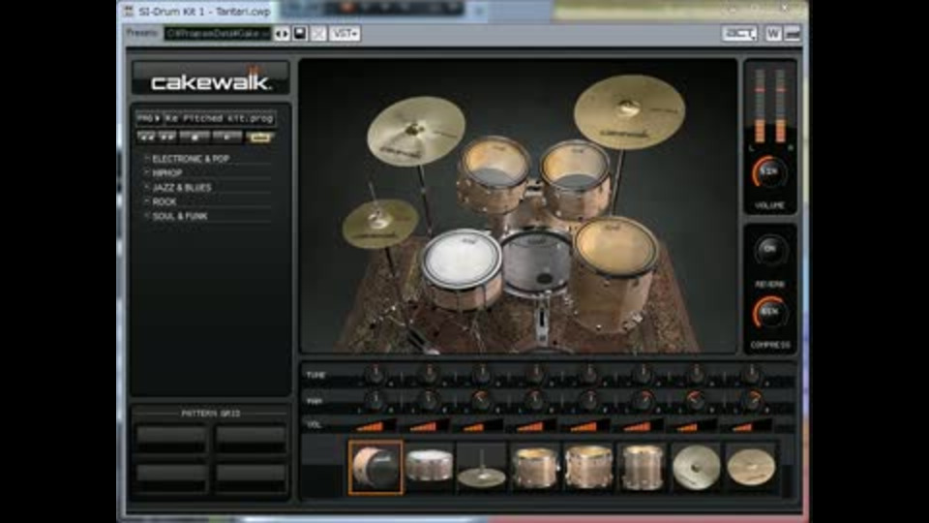
Task: Hit the hi-hat cymbal in the kit view
Action: 379,223
